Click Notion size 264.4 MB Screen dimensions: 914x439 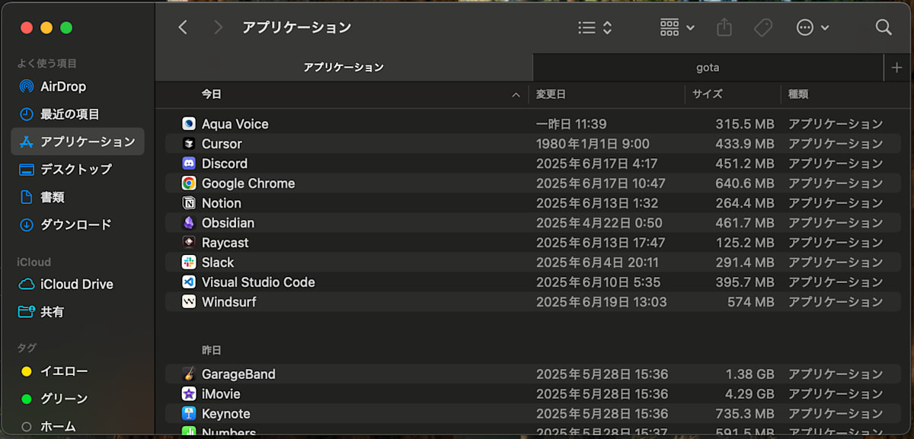[x=745, y=203]
